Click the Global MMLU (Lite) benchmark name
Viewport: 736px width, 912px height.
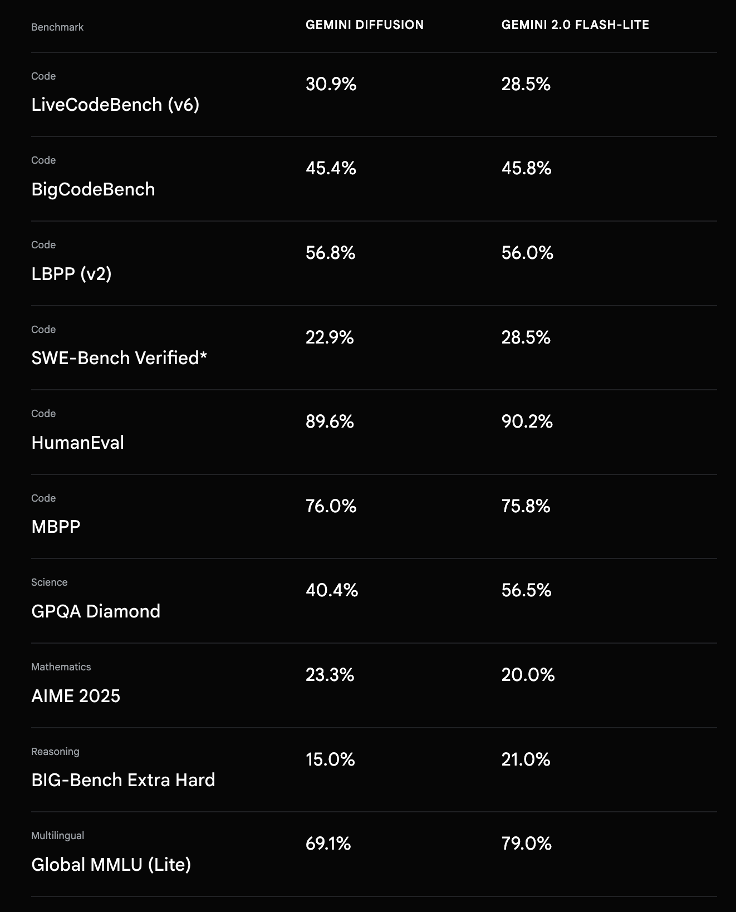[111, 865]
